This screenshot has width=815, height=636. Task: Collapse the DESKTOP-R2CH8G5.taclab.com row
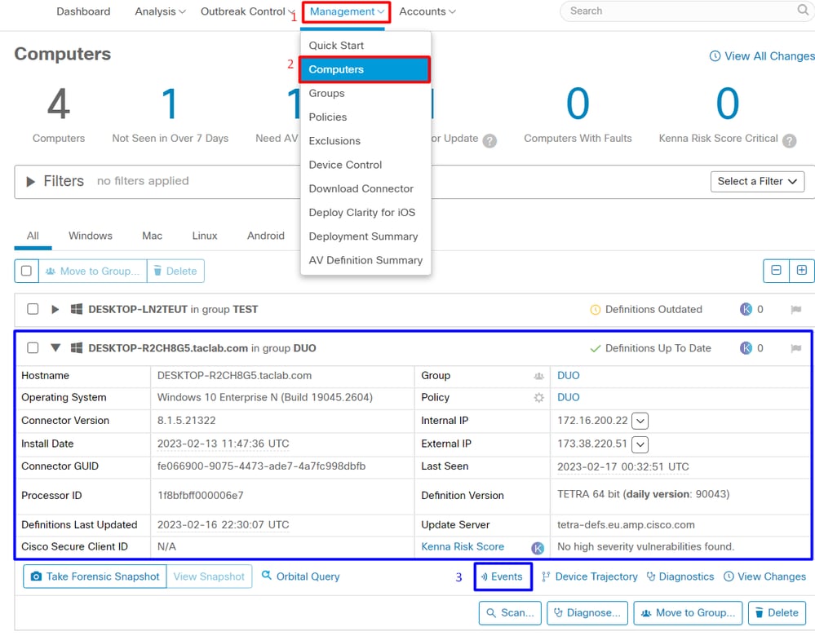(55, 347)
